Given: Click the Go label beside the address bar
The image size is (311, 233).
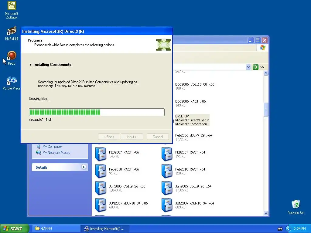Looking at the screenshot, I should [261, 67].
